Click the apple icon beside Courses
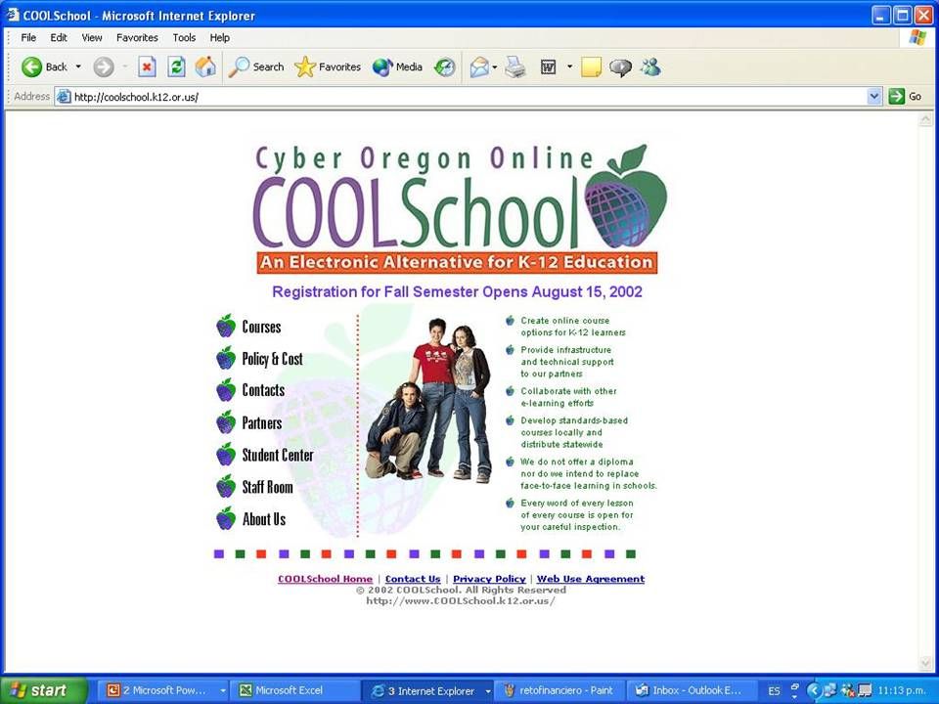Screen dimensions: 939x704 tap(226, 327)
